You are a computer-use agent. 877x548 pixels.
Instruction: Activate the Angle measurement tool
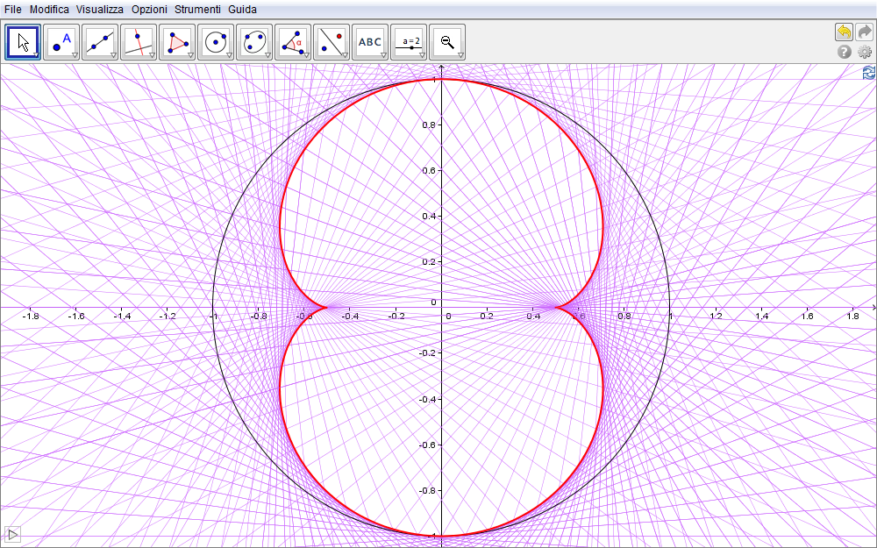point(293,41)
